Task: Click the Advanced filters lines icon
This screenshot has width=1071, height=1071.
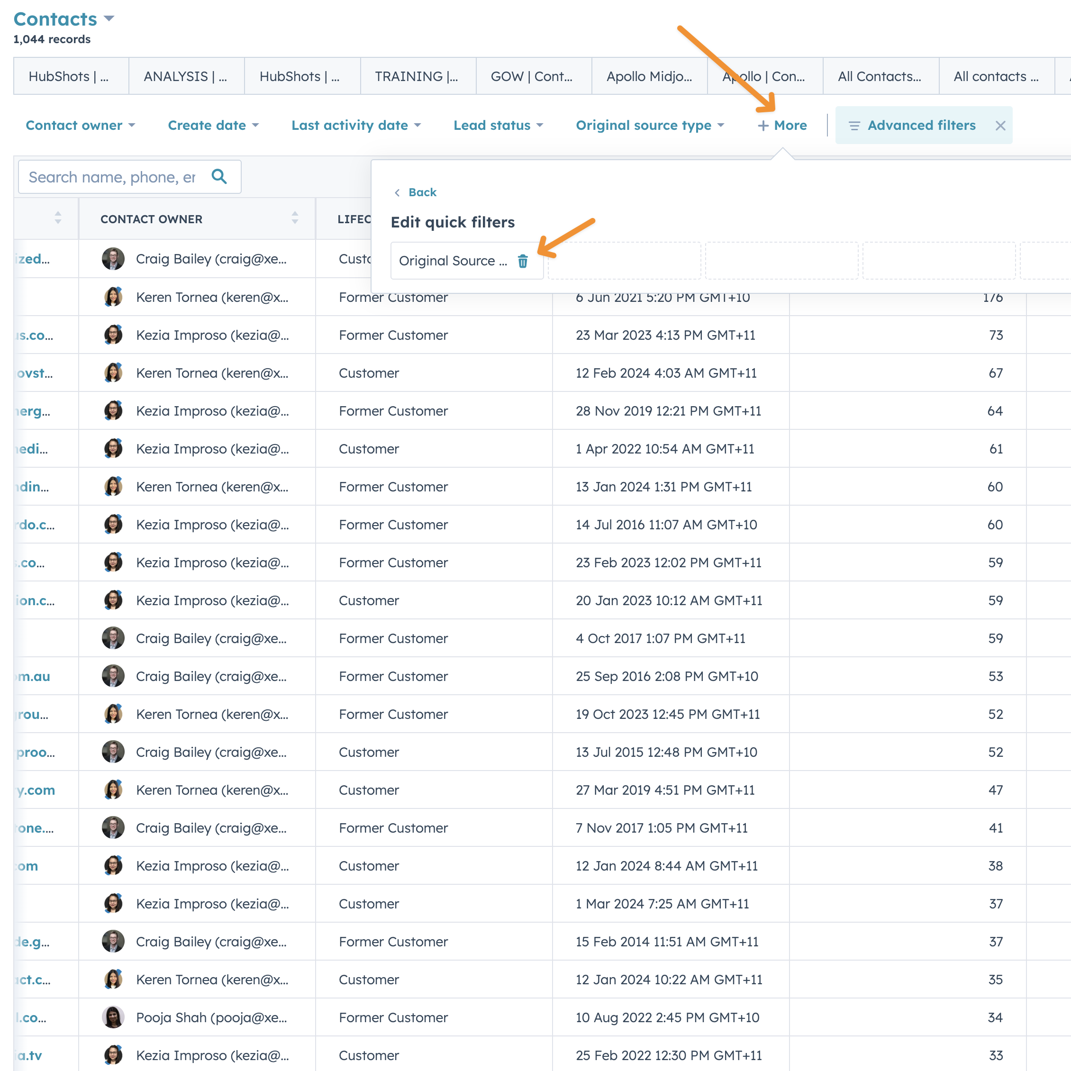Action: click(854, 126)
